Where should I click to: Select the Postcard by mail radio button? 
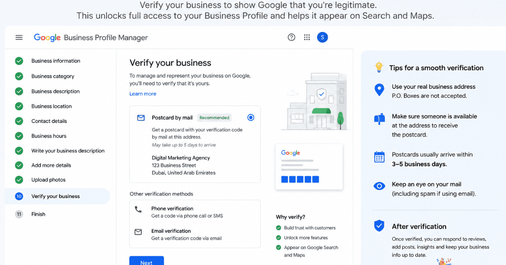[251, 118]
